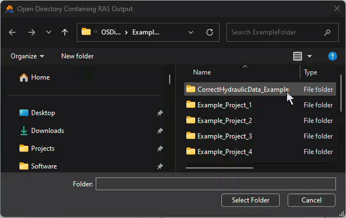Open the Organize menu
346x218 pixels.
click(27, 56)
